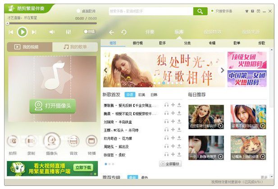Click the 拍照 photo icon
The image size is (278, 189).
point(13,141)
